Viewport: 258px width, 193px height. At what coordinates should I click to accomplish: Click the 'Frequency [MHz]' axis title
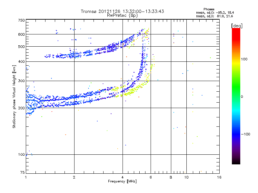[x=122, y=181]
